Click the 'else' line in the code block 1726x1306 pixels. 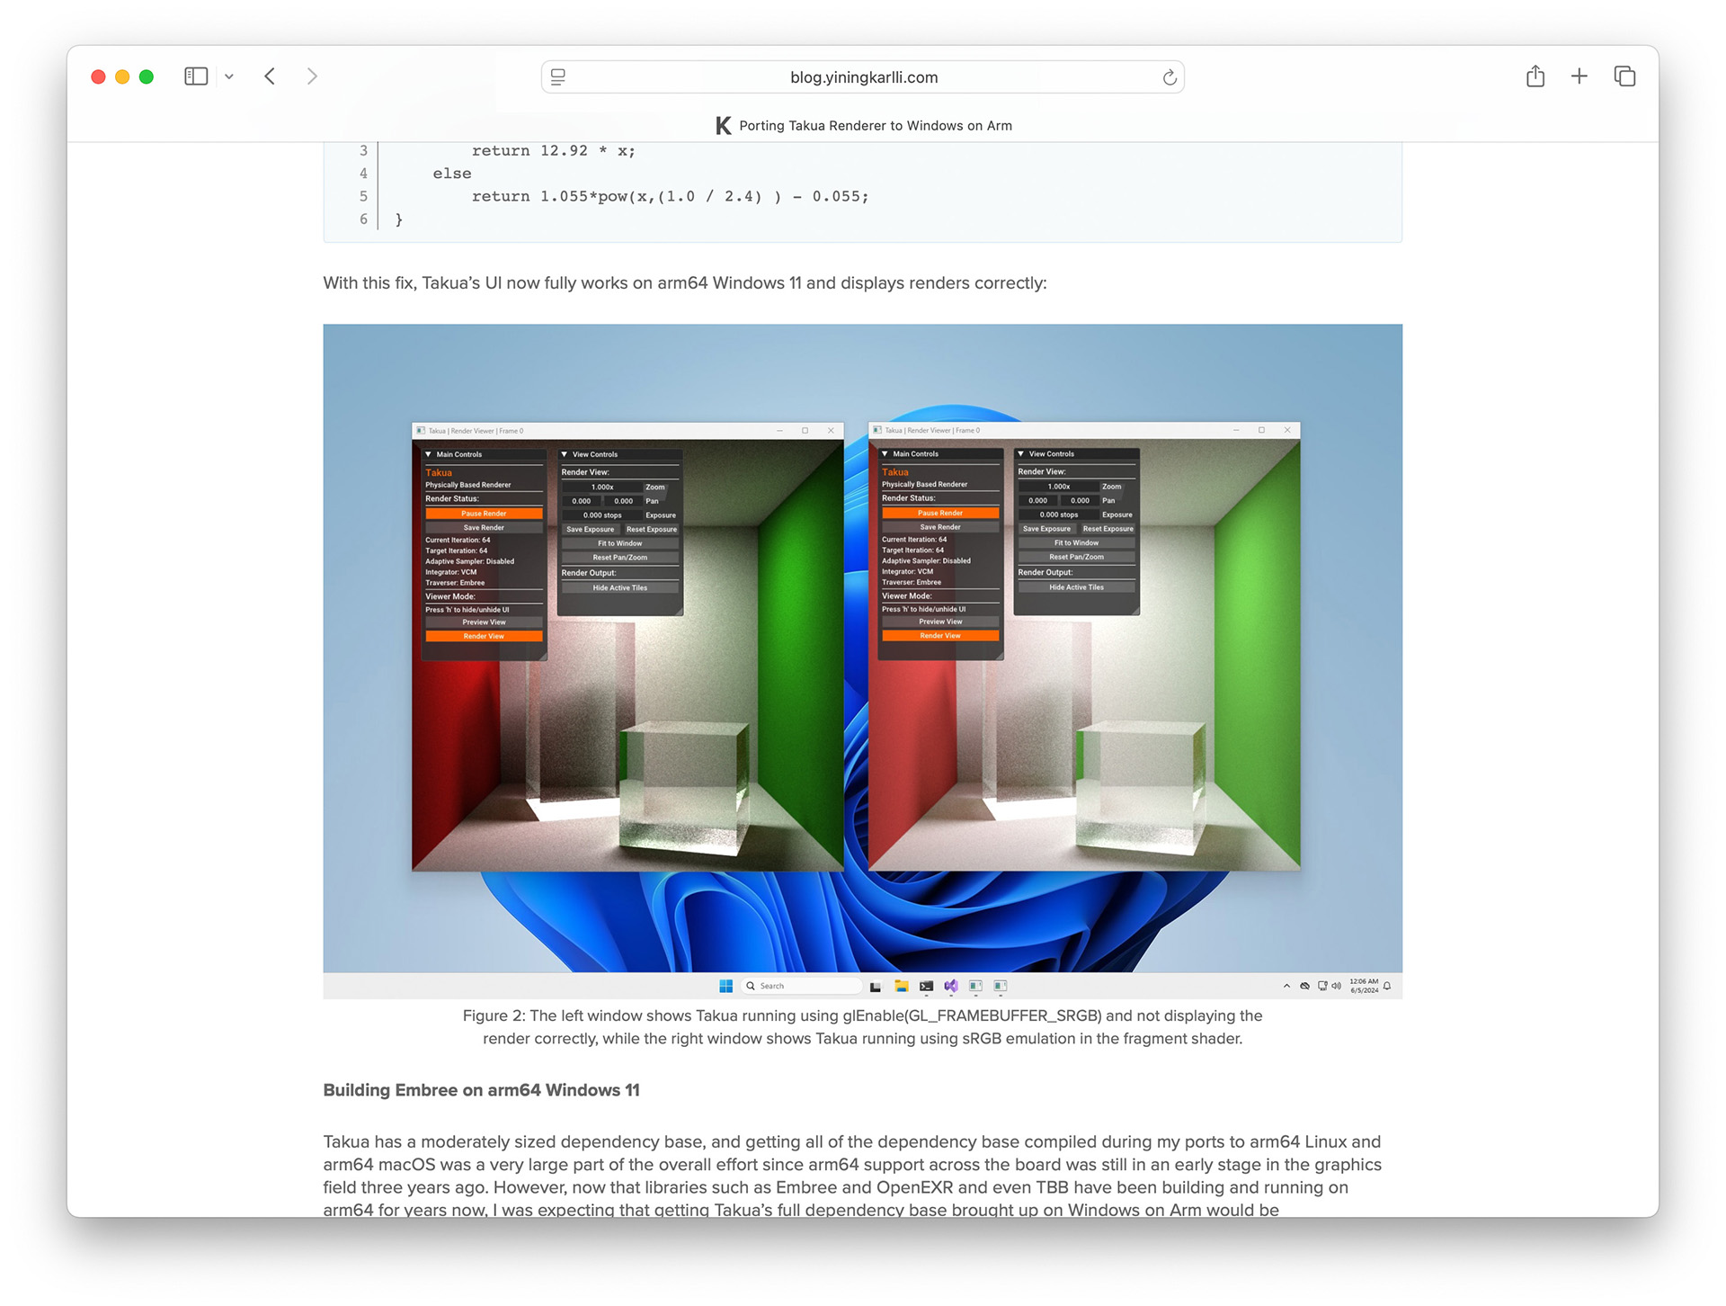pyautogui.click(x=452, y=174)
